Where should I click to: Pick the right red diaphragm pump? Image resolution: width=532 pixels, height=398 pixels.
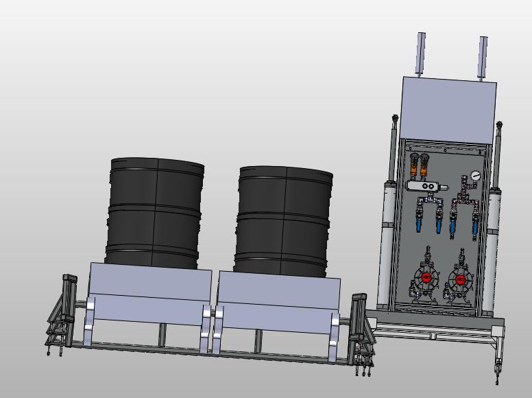click(x=460, y=279)
